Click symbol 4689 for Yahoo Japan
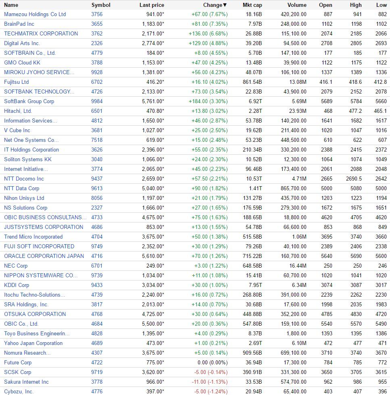The image size is (390, 395). (97, 343)
